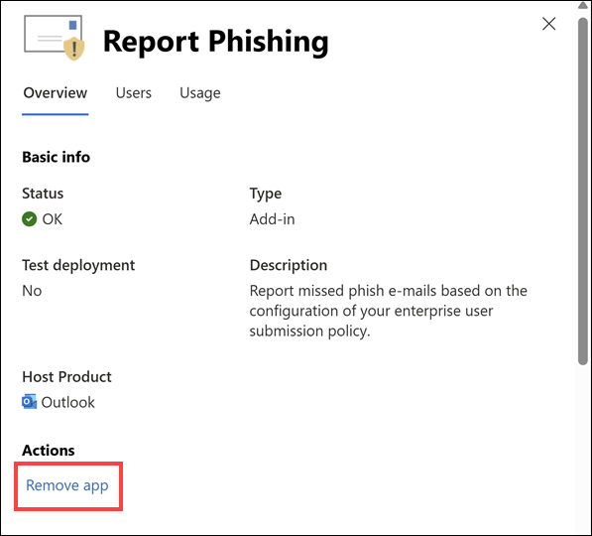Viewport: 592px width, 536px height.
Task: Open the Usage tab
Action: [200, 93]
